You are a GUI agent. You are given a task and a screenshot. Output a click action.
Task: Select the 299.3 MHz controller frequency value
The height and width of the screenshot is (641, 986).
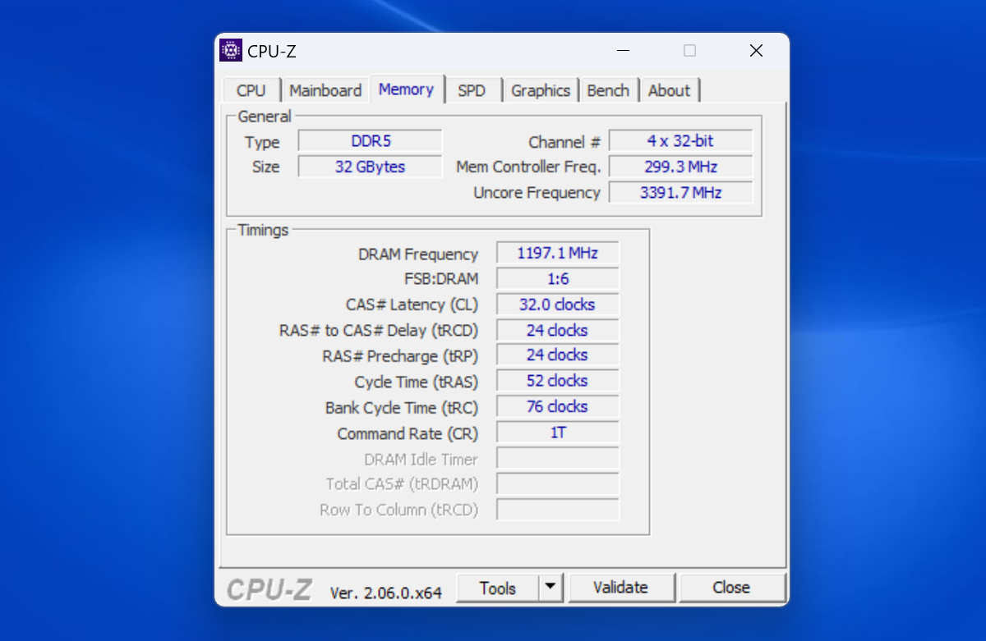click(x=681, y=167)
